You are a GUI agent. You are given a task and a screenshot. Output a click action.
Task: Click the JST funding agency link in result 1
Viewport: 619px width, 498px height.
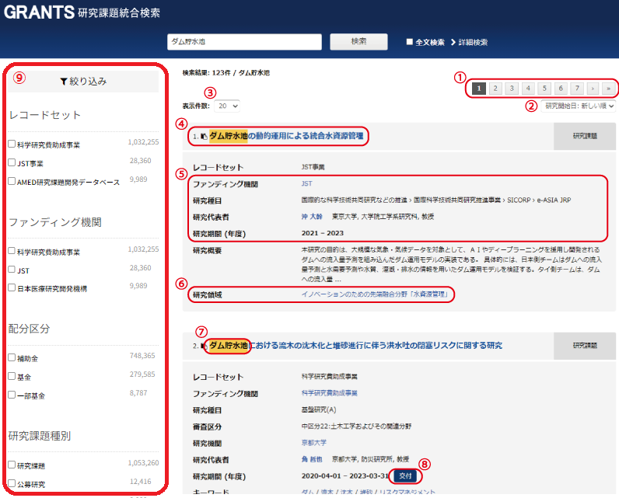[x=306, y=184]
